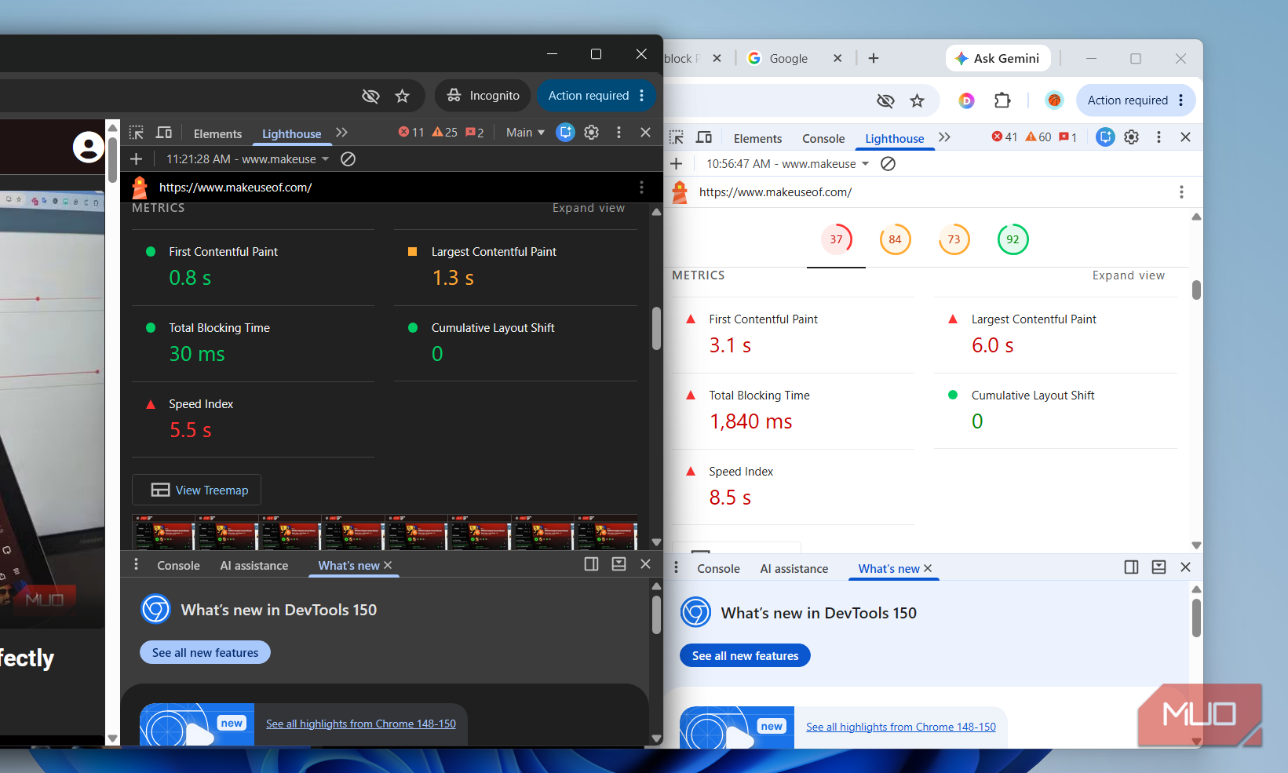Viewport: 1288px width, 773px height.
Task: Open profile avatar in right Chrome window
Action: point(1054,100)
